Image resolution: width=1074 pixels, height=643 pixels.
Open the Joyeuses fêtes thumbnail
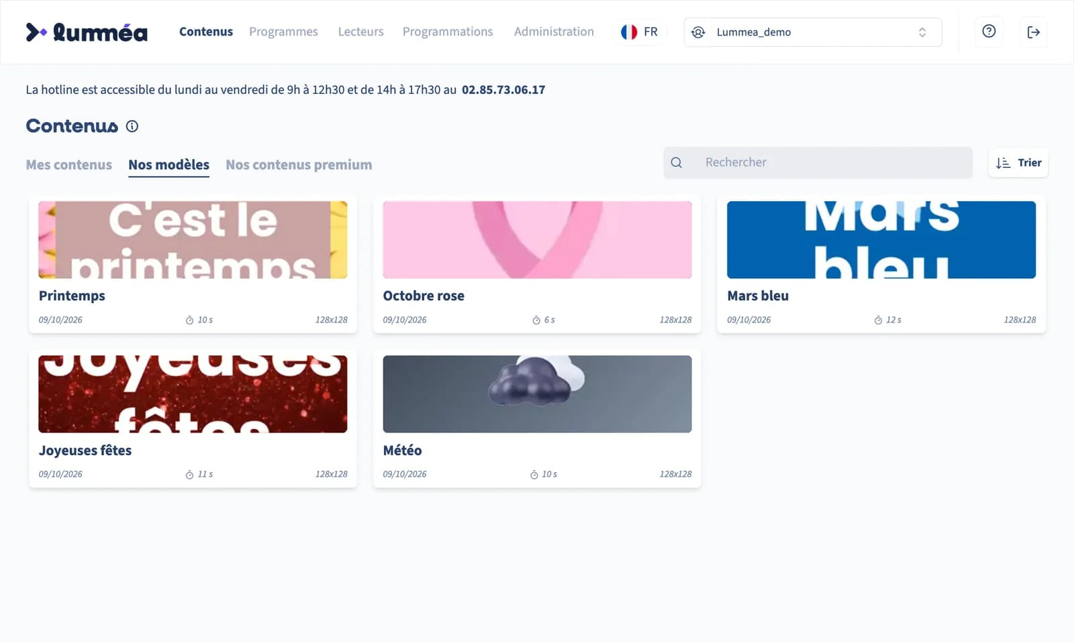193,394
